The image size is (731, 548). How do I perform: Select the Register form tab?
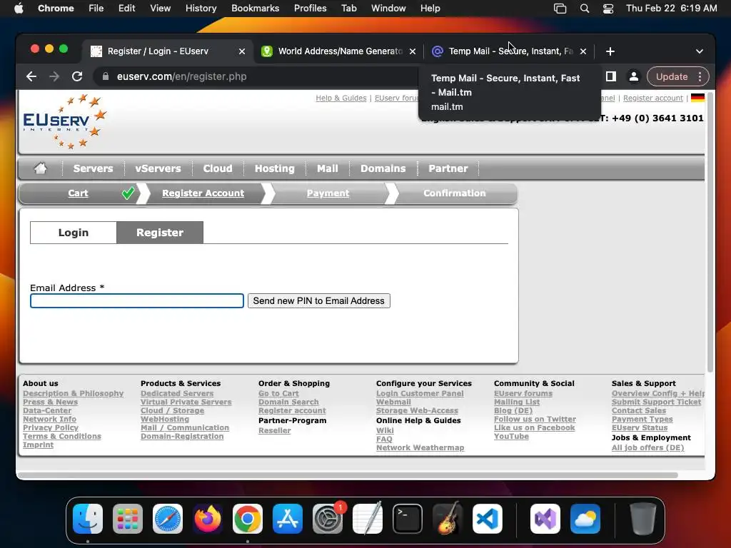[160, 233]
